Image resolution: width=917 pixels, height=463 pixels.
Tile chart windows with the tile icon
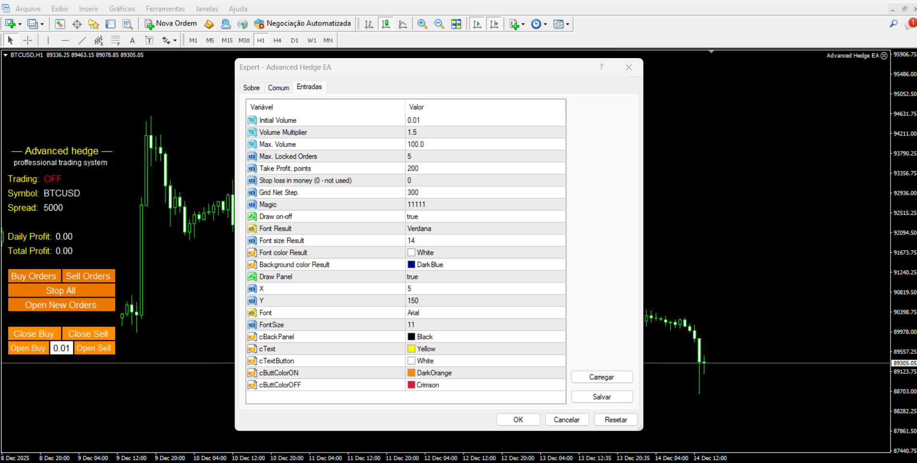pyautogui.click(x=456, y=24)
